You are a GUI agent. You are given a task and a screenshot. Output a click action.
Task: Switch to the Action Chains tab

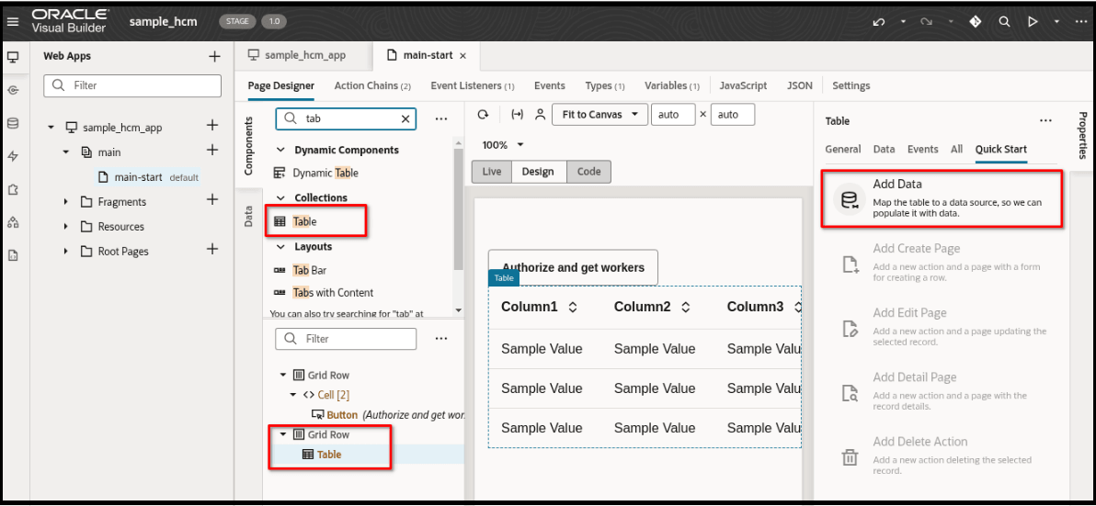coord(371,85)
